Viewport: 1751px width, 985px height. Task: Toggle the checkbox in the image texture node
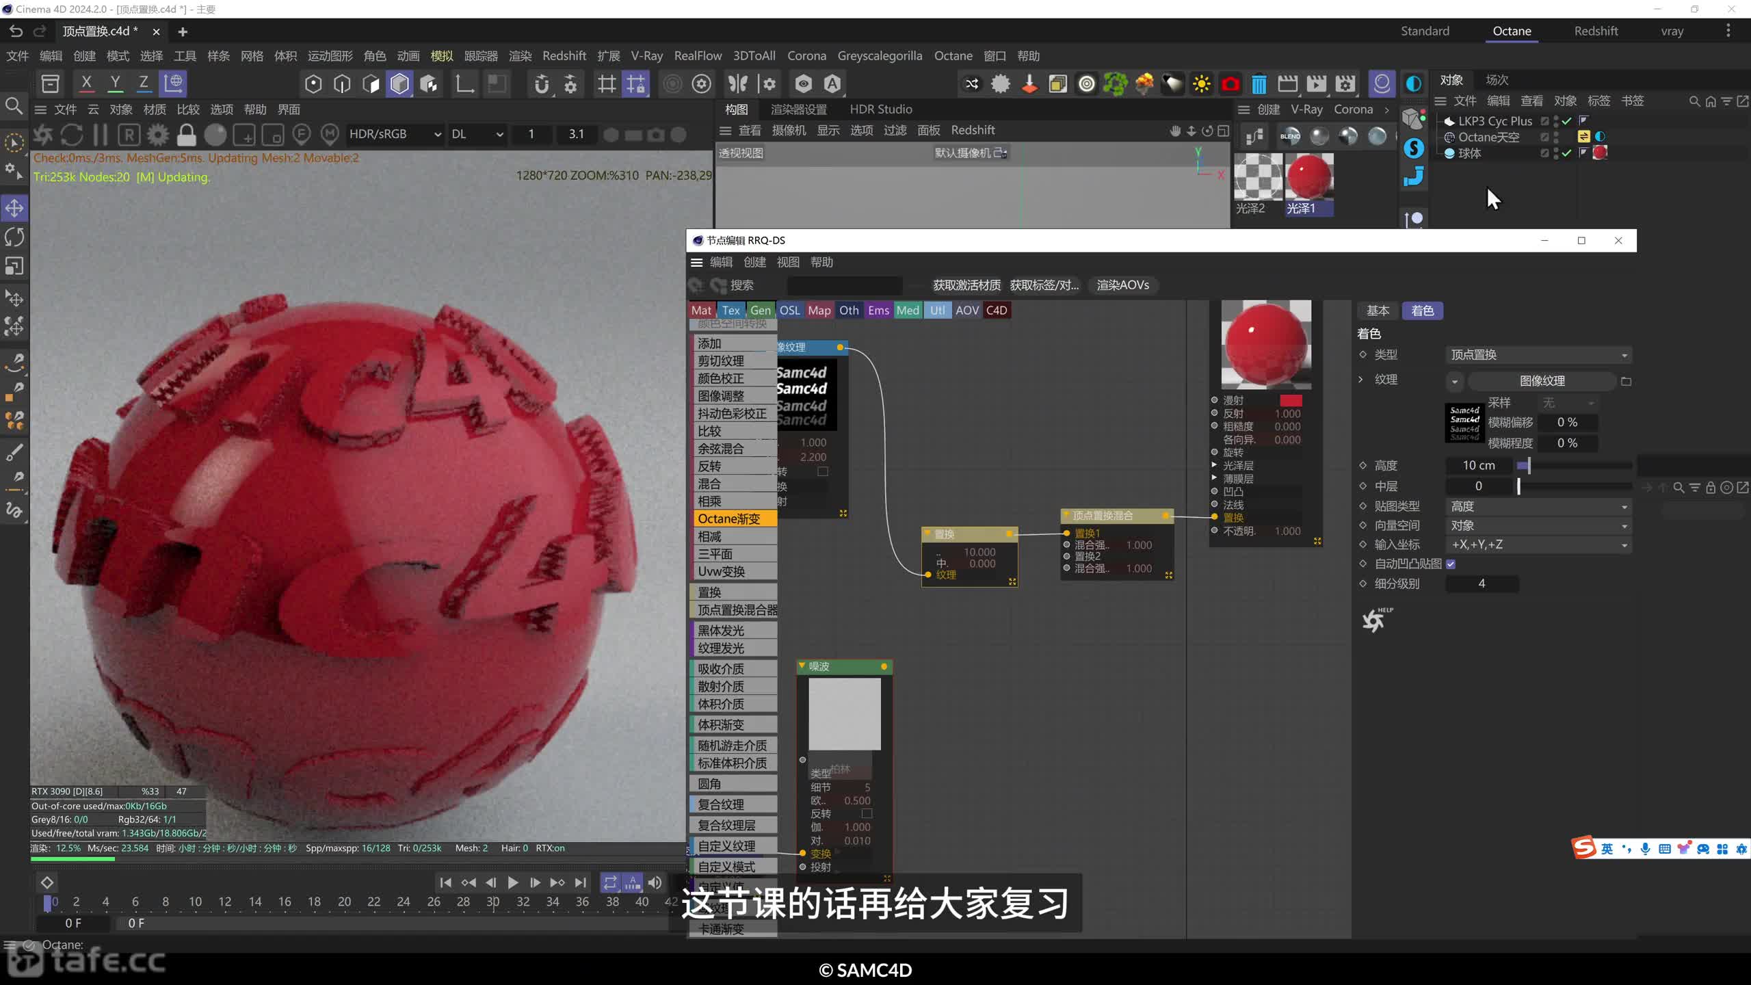(x=823, y=471)
